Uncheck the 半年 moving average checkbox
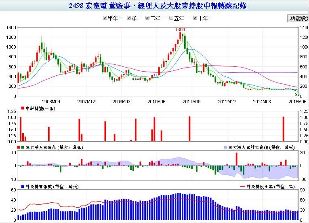Screen dimensions: 309x223 point(105,18)
